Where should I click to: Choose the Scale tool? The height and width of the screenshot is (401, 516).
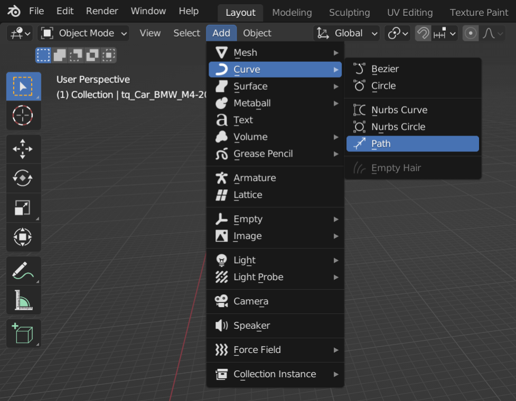[x=23, y=208]
